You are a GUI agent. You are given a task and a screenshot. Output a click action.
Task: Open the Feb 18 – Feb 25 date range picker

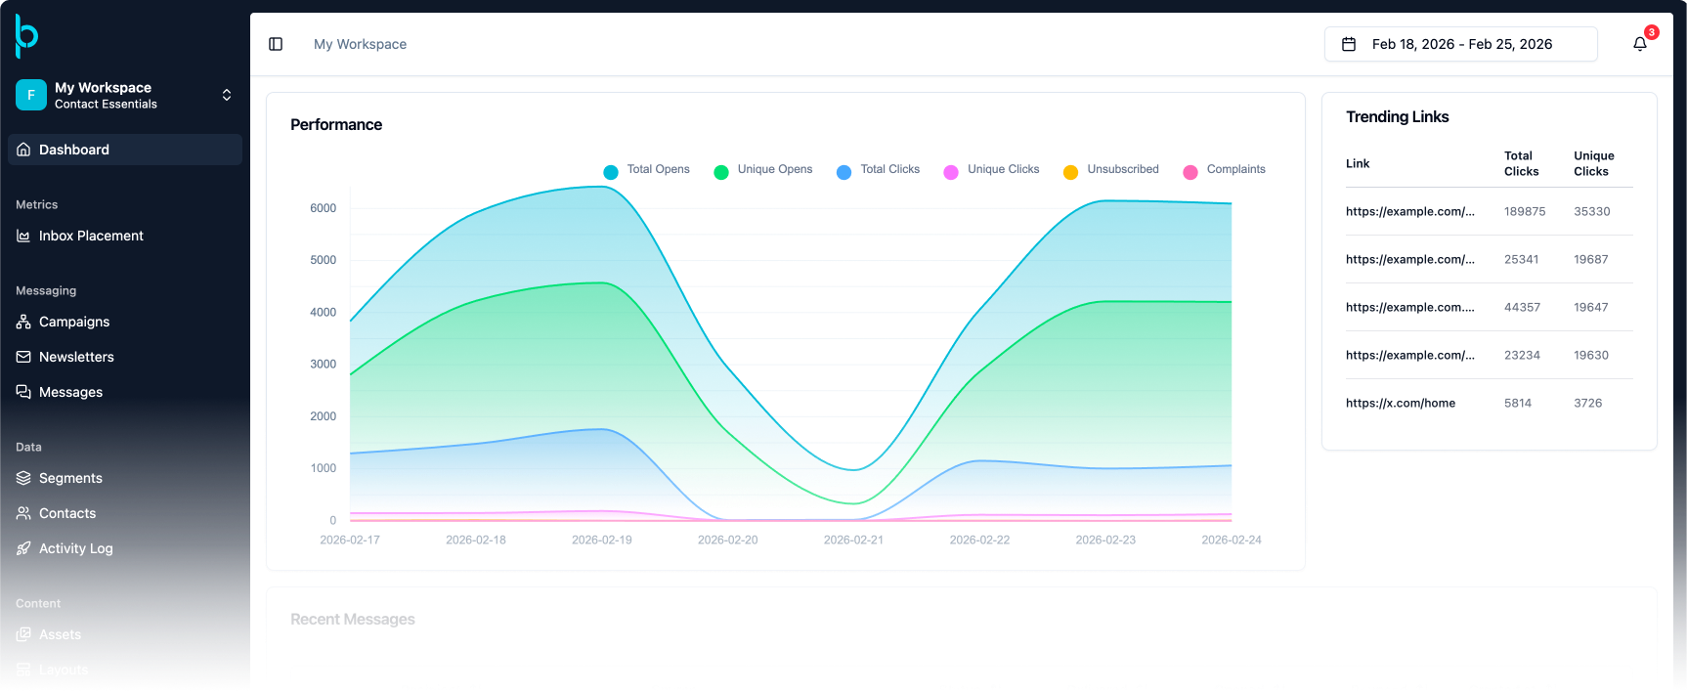tap(1460, 44)
